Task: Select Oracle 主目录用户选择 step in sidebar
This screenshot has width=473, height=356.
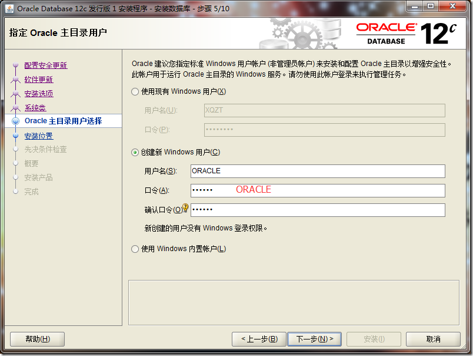Action: (x=64, y=121)
